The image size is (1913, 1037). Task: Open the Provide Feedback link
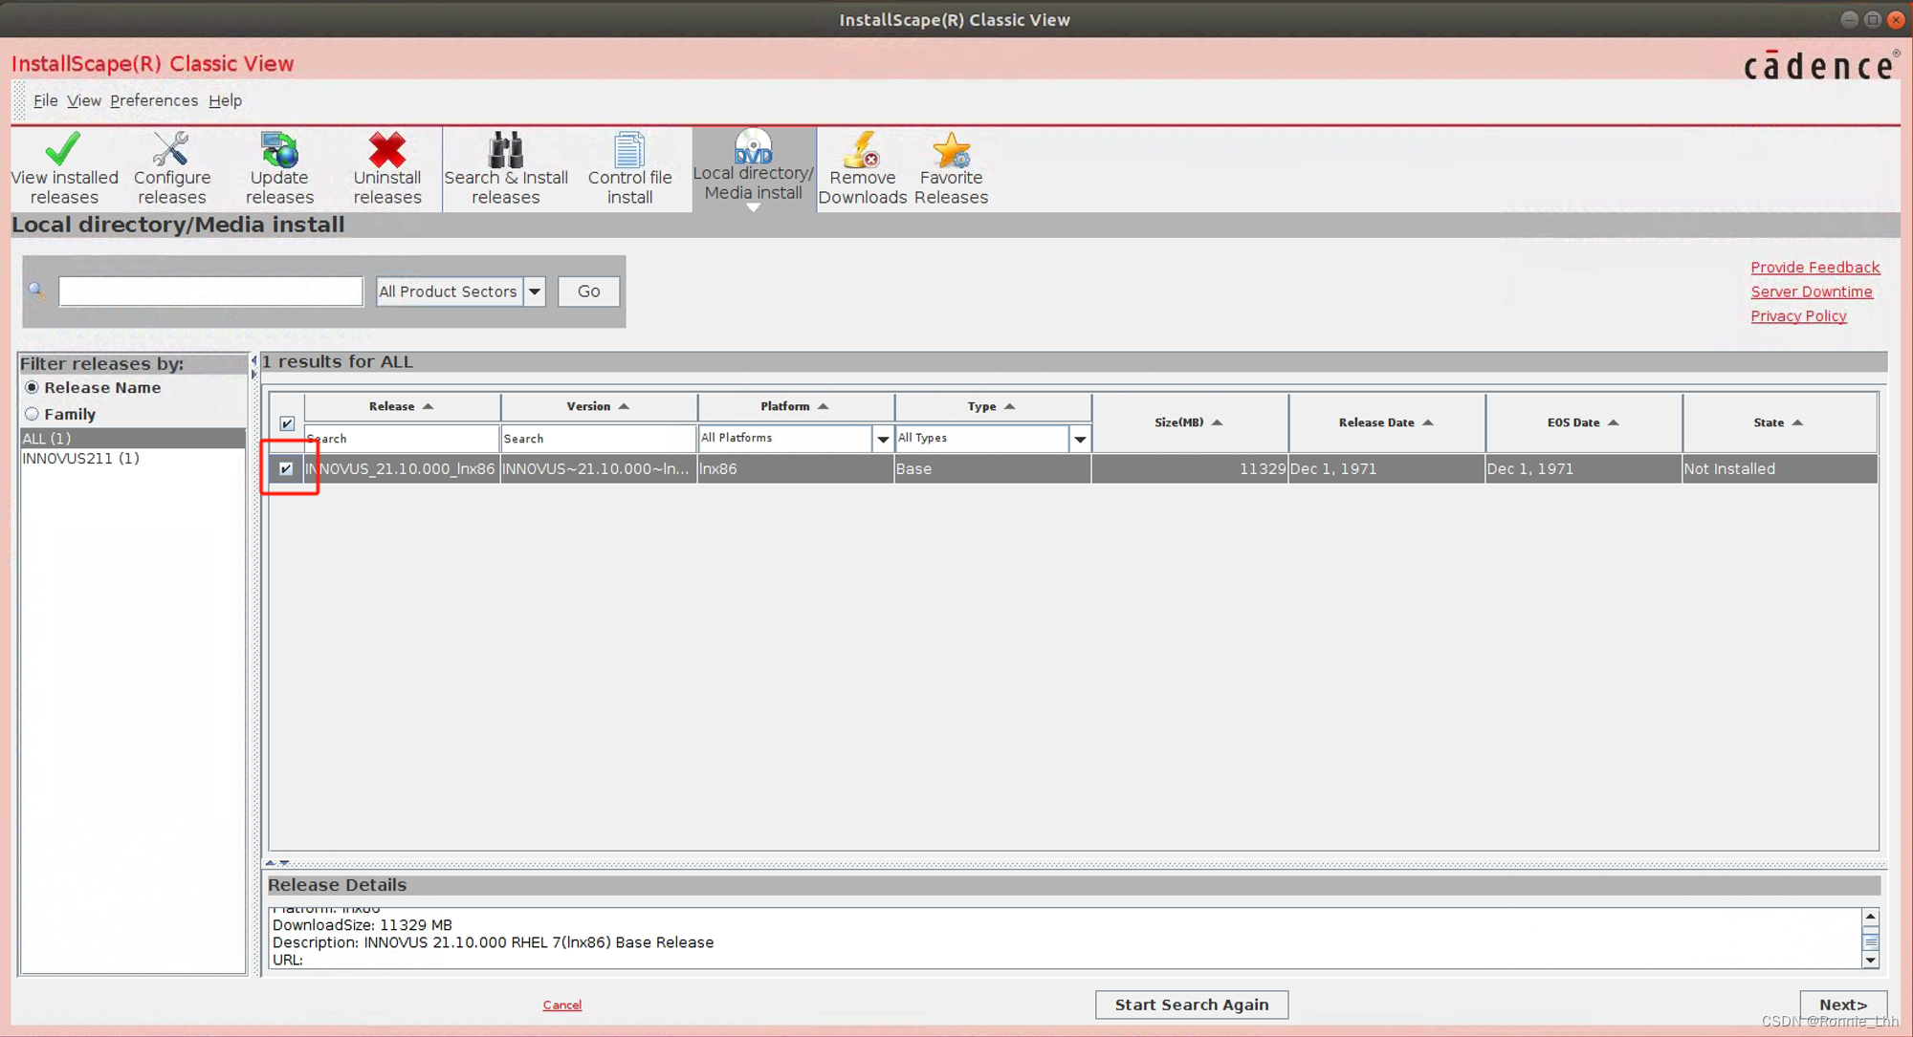pos(1814,268)
